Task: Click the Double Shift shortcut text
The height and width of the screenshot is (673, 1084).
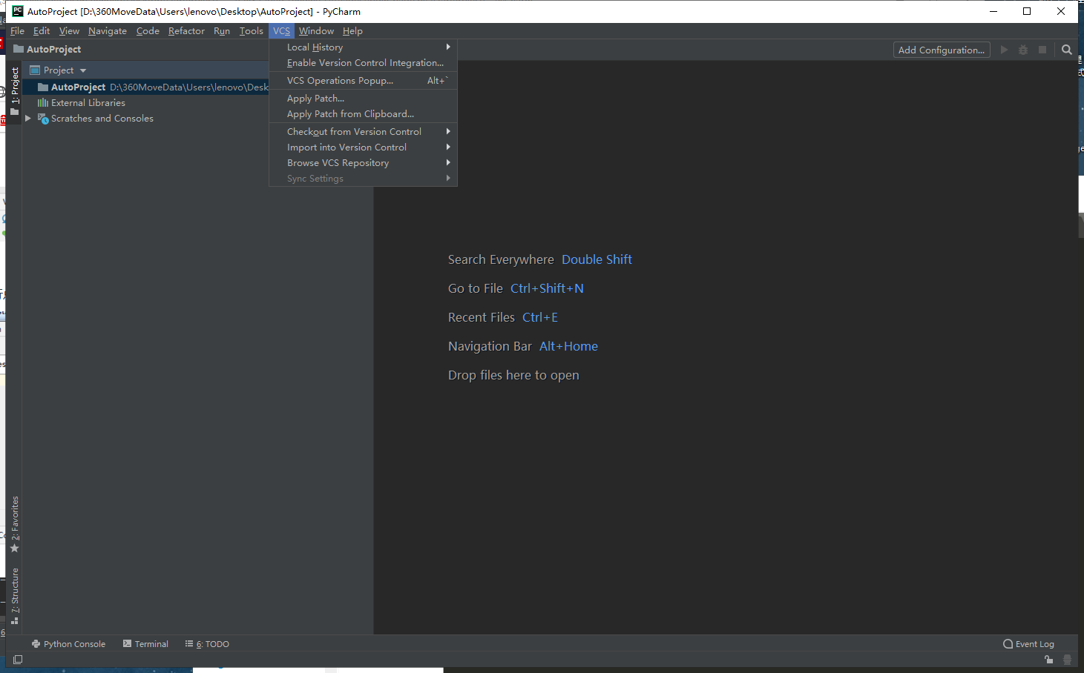Action: [x=597, y=259]
